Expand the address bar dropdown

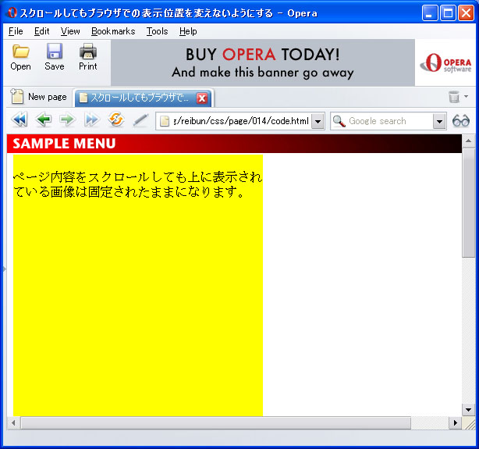[318, 121]
